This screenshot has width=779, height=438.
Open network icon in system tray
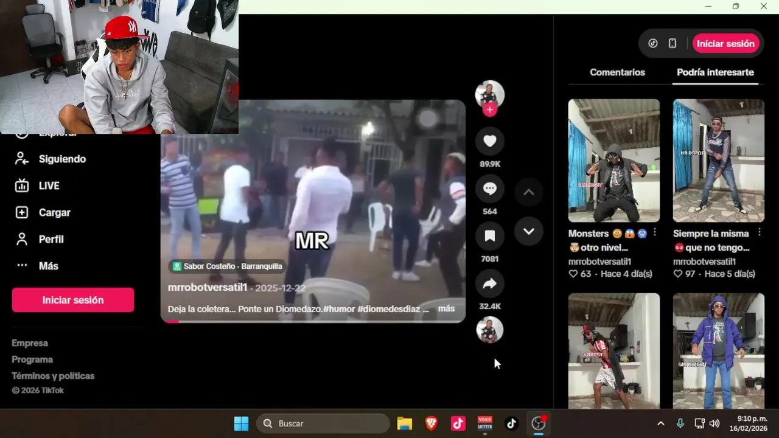[699, 423]
